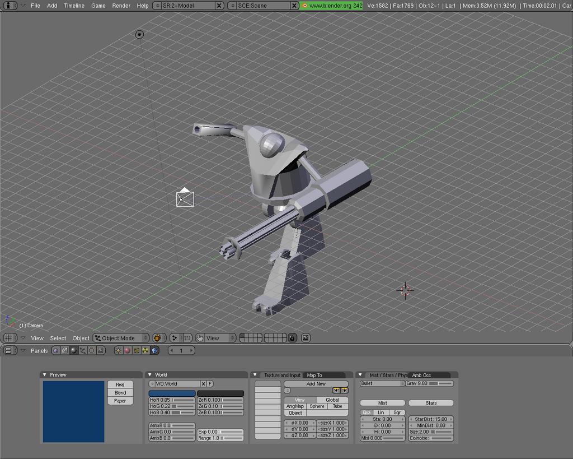
Task: Switch to the Map To tab
Action: point(324,375)
